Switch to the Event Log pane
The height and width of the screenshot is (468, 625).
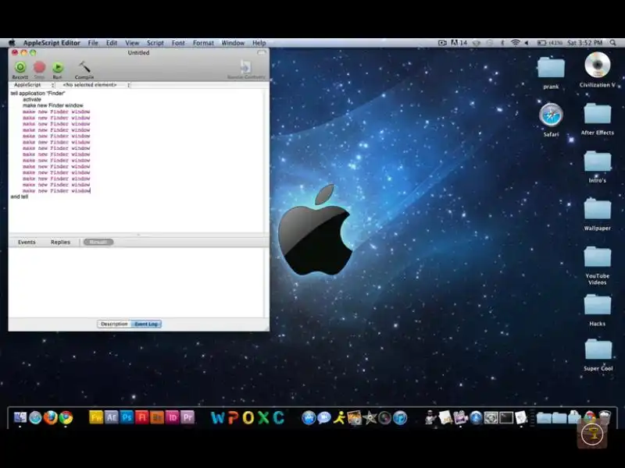(x=146, y=324)
